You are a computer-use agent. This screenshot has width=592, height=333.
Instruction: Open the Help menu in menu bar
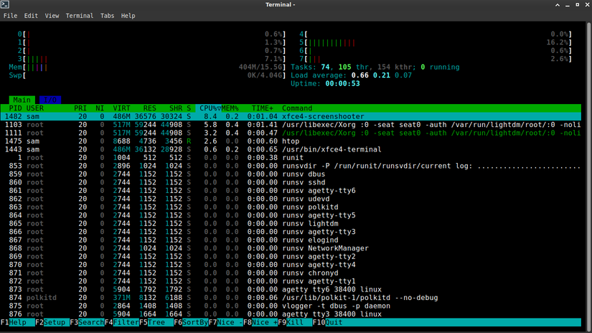128,15
